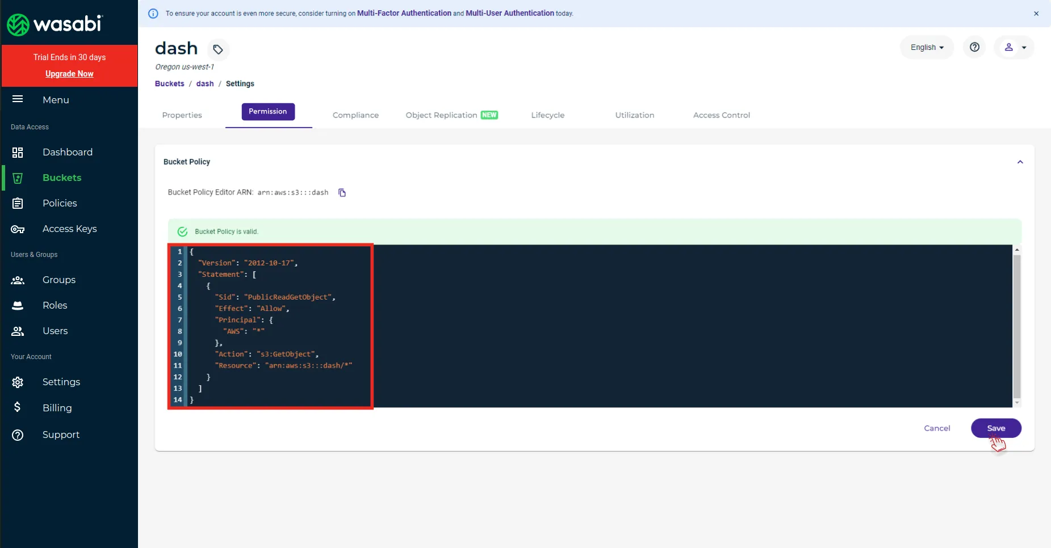The width and height of the screenshot is (1051, 548).
Task: View the Utilization tab
Action: (635, 115)
